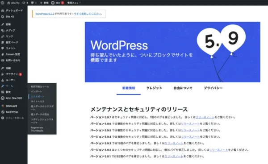Viewport: 268px width, 164px height.
Task: Click the WordPress title in the blue banner
Action: [x=119, y=45]
